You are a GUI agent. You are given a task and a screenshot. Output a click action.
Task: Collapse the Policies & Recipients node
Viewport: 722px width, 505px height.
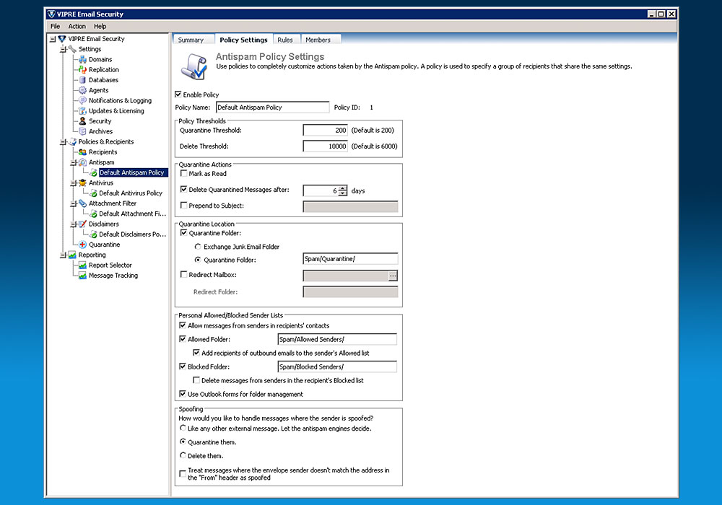pyautogui.click(x=63, y=142)
